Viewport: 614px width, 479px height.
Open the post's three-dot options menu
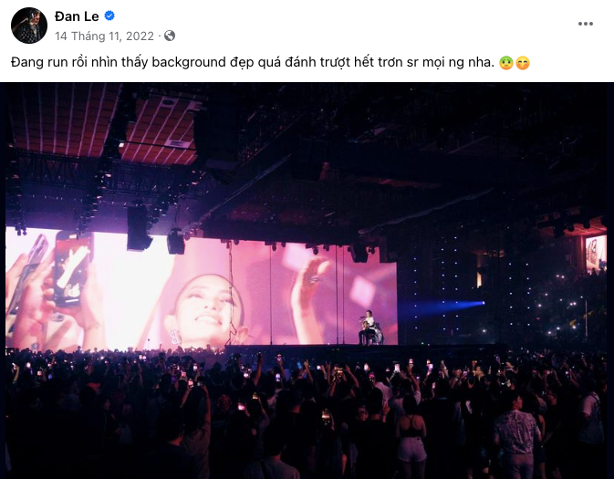click(586, 24)
